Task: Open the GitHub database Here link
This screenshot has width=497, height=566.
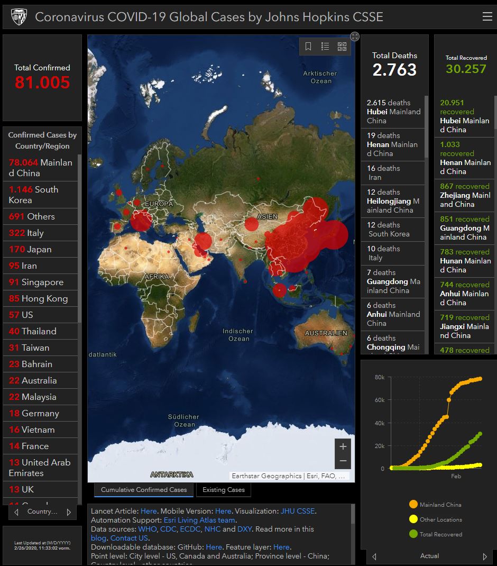Action: click(214, 547)
